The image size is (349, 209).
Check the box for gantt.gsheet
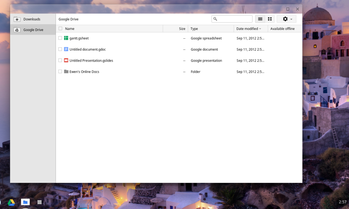click(60, 38)
